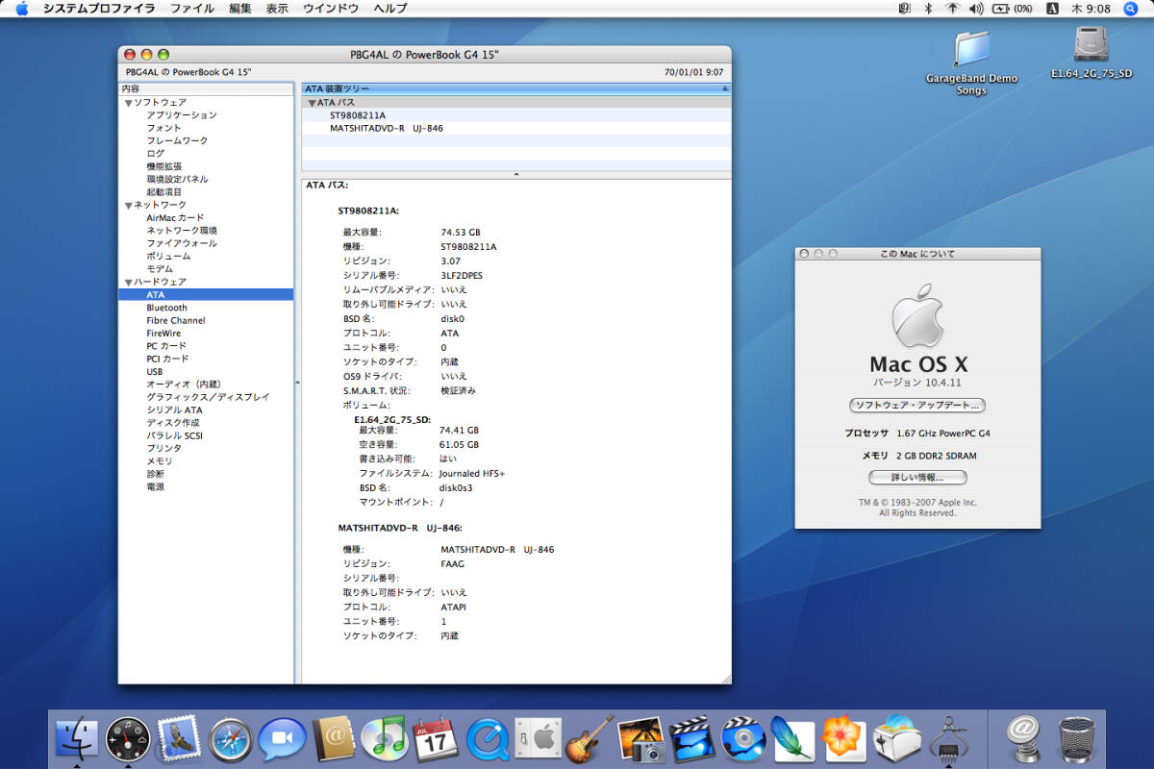
Task: Collapse the ソフトウェア section triangle
Action: [128, 102]
